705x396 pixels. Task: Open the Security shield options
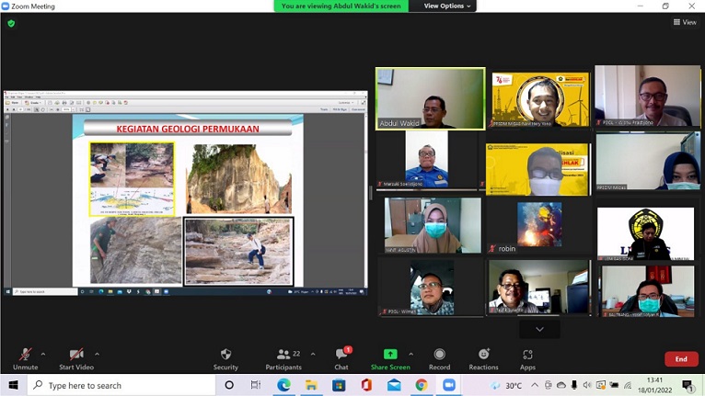coord(225,358)
